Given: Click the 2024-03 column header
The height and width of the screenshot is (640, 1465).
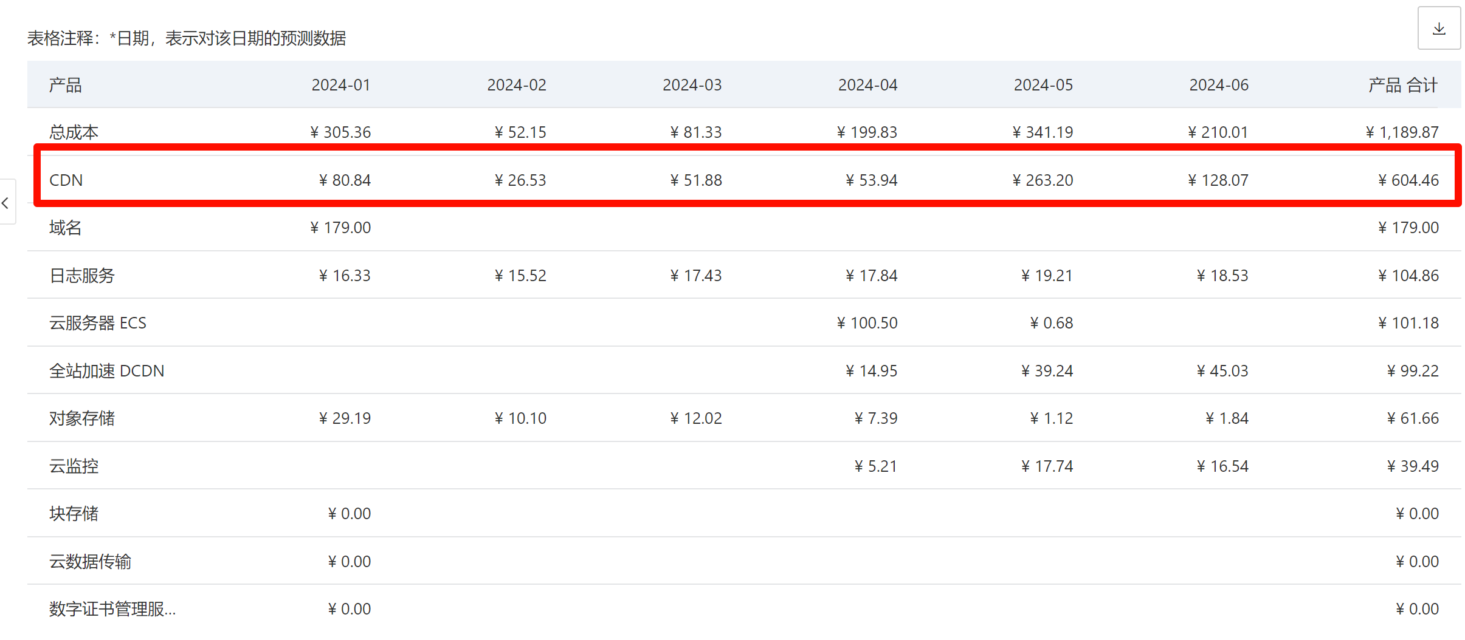Looking at the screenshot, I should point(692,85).
